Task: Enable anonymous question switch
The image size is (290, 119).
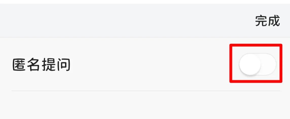Action: [x=257, y=64]
